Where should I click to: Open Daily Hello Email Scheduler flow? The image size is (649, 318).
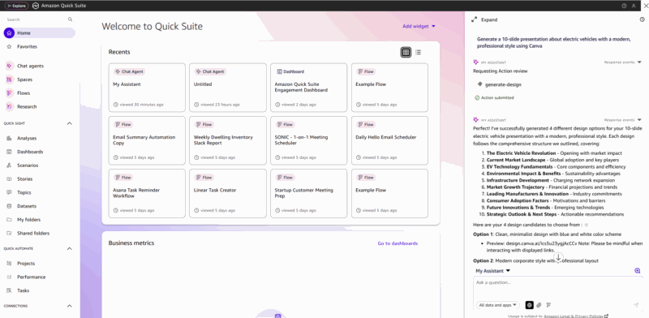coord(390,140)
